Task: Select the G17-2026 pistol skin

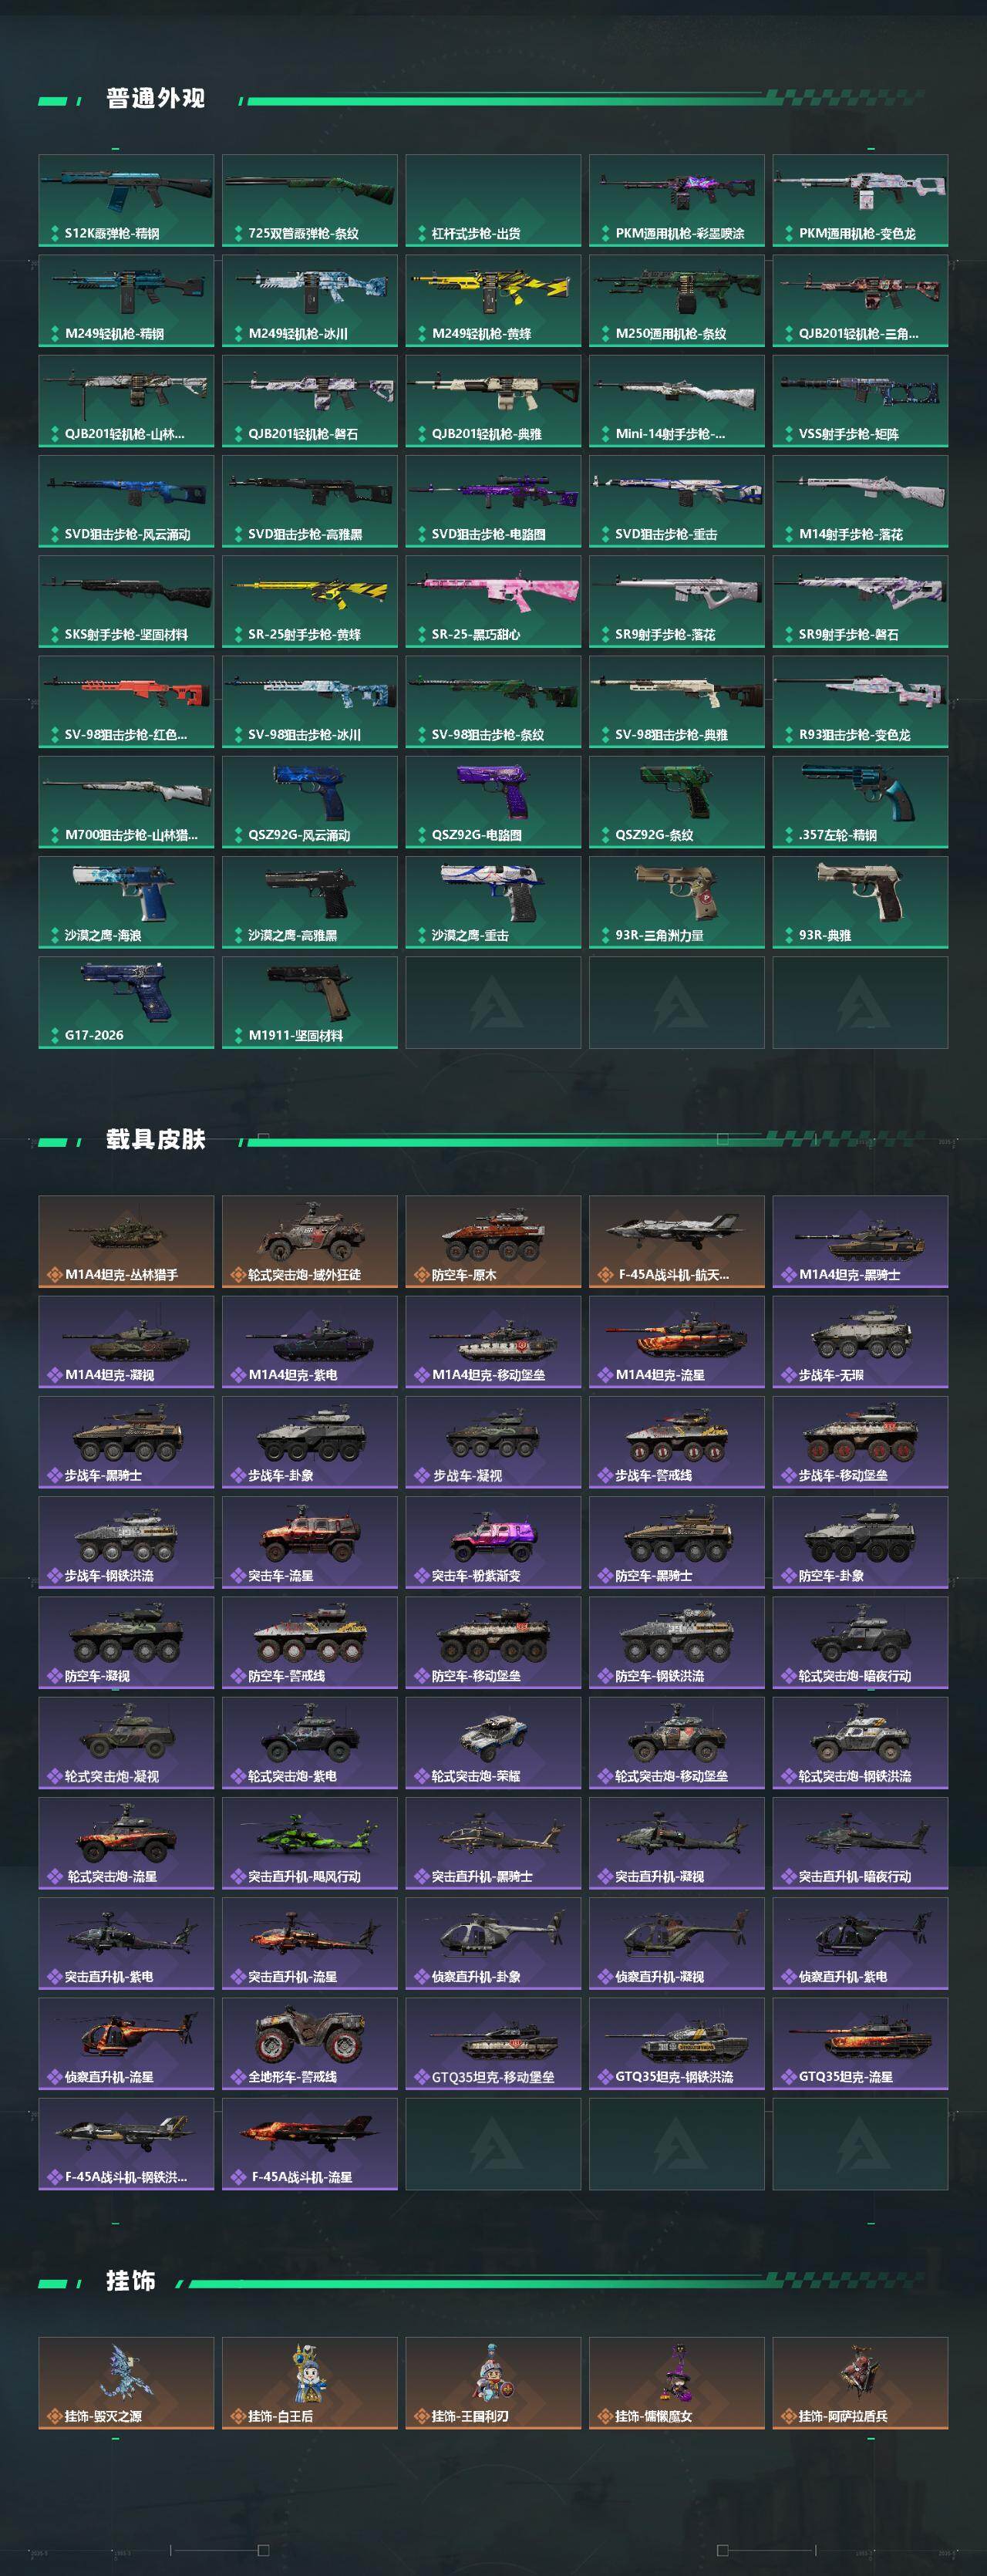Action: coord(126,1002)
